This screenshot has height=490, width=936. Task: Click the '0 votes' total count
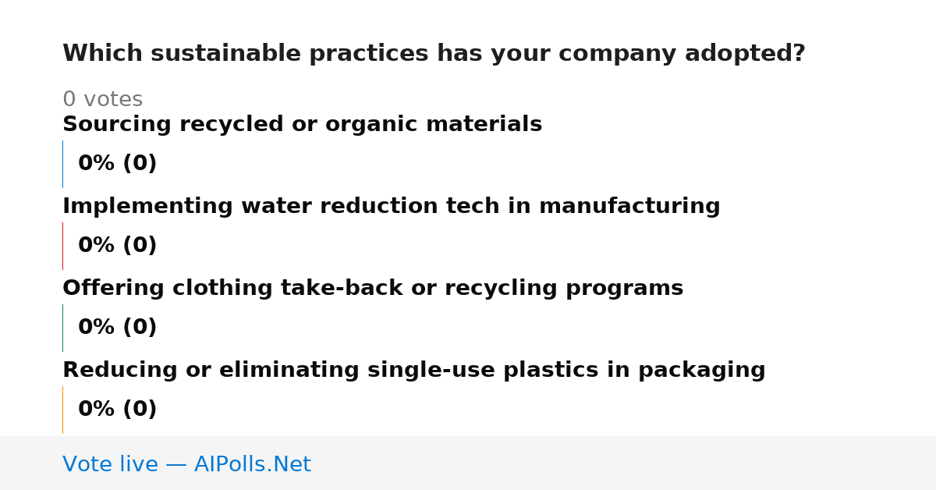tap(102, 100)
